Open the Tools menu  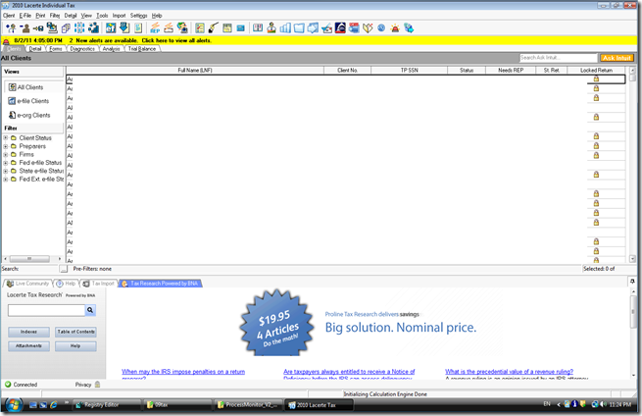tap(102, 16)
